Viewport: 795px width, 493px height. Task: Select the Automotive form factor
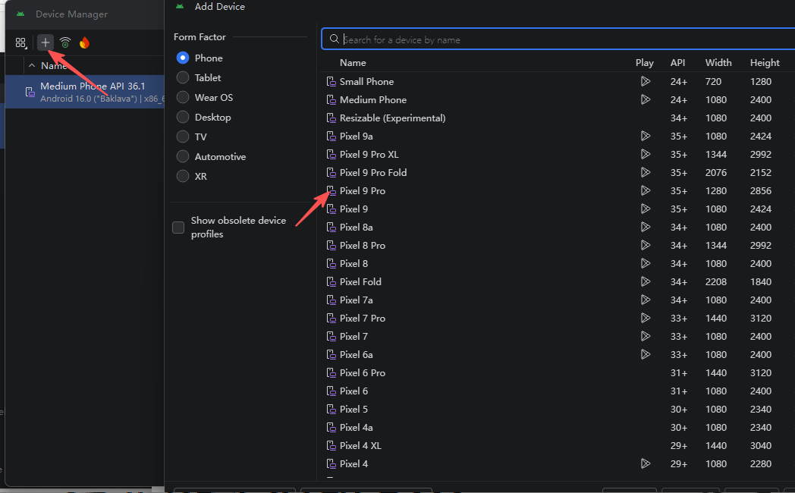tap(183, 156)
